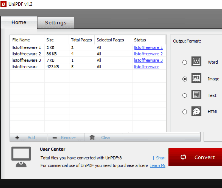Viewport: 222px width, 188px height.
Task: Click the UniPDF logo icon in title bar
Action: tap(3, 4)
